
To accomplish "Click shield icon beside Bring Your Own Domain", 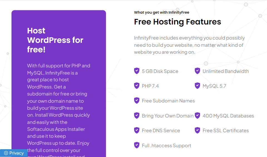I will [137, 116].
